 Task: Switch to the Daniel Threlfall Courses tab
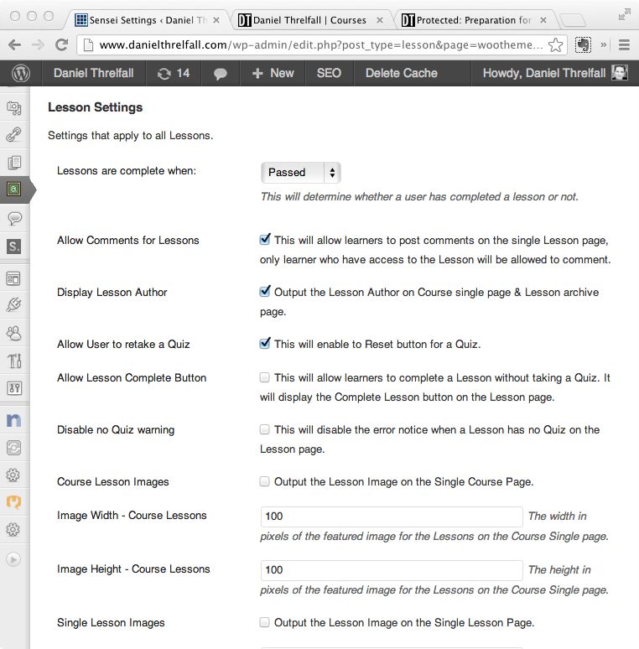click(x=309, y=20)
